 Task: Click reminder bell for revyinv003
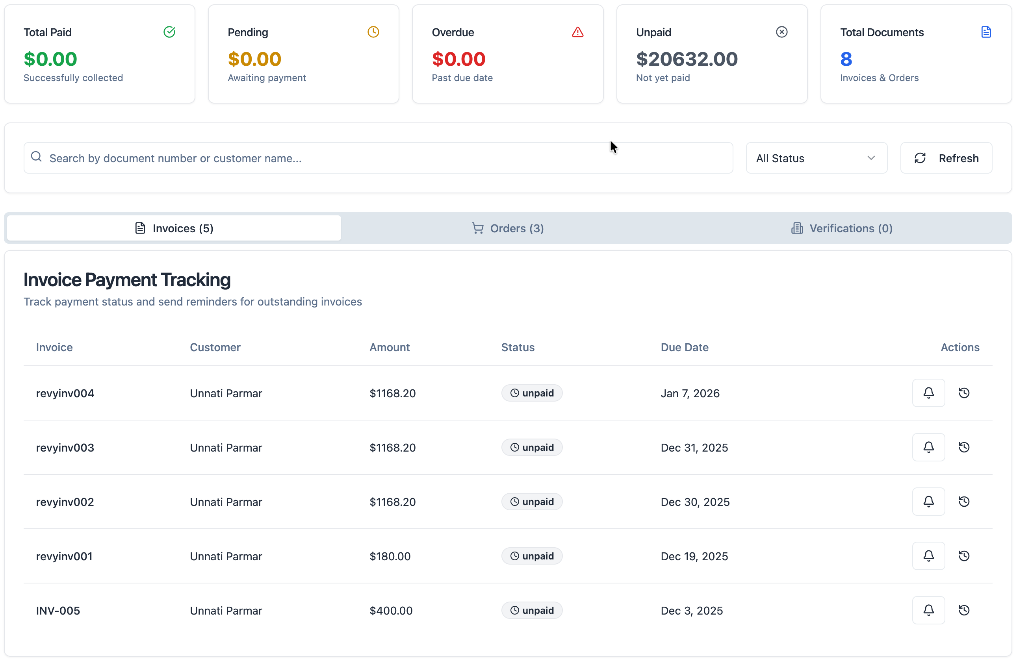(x=928, y=447)
